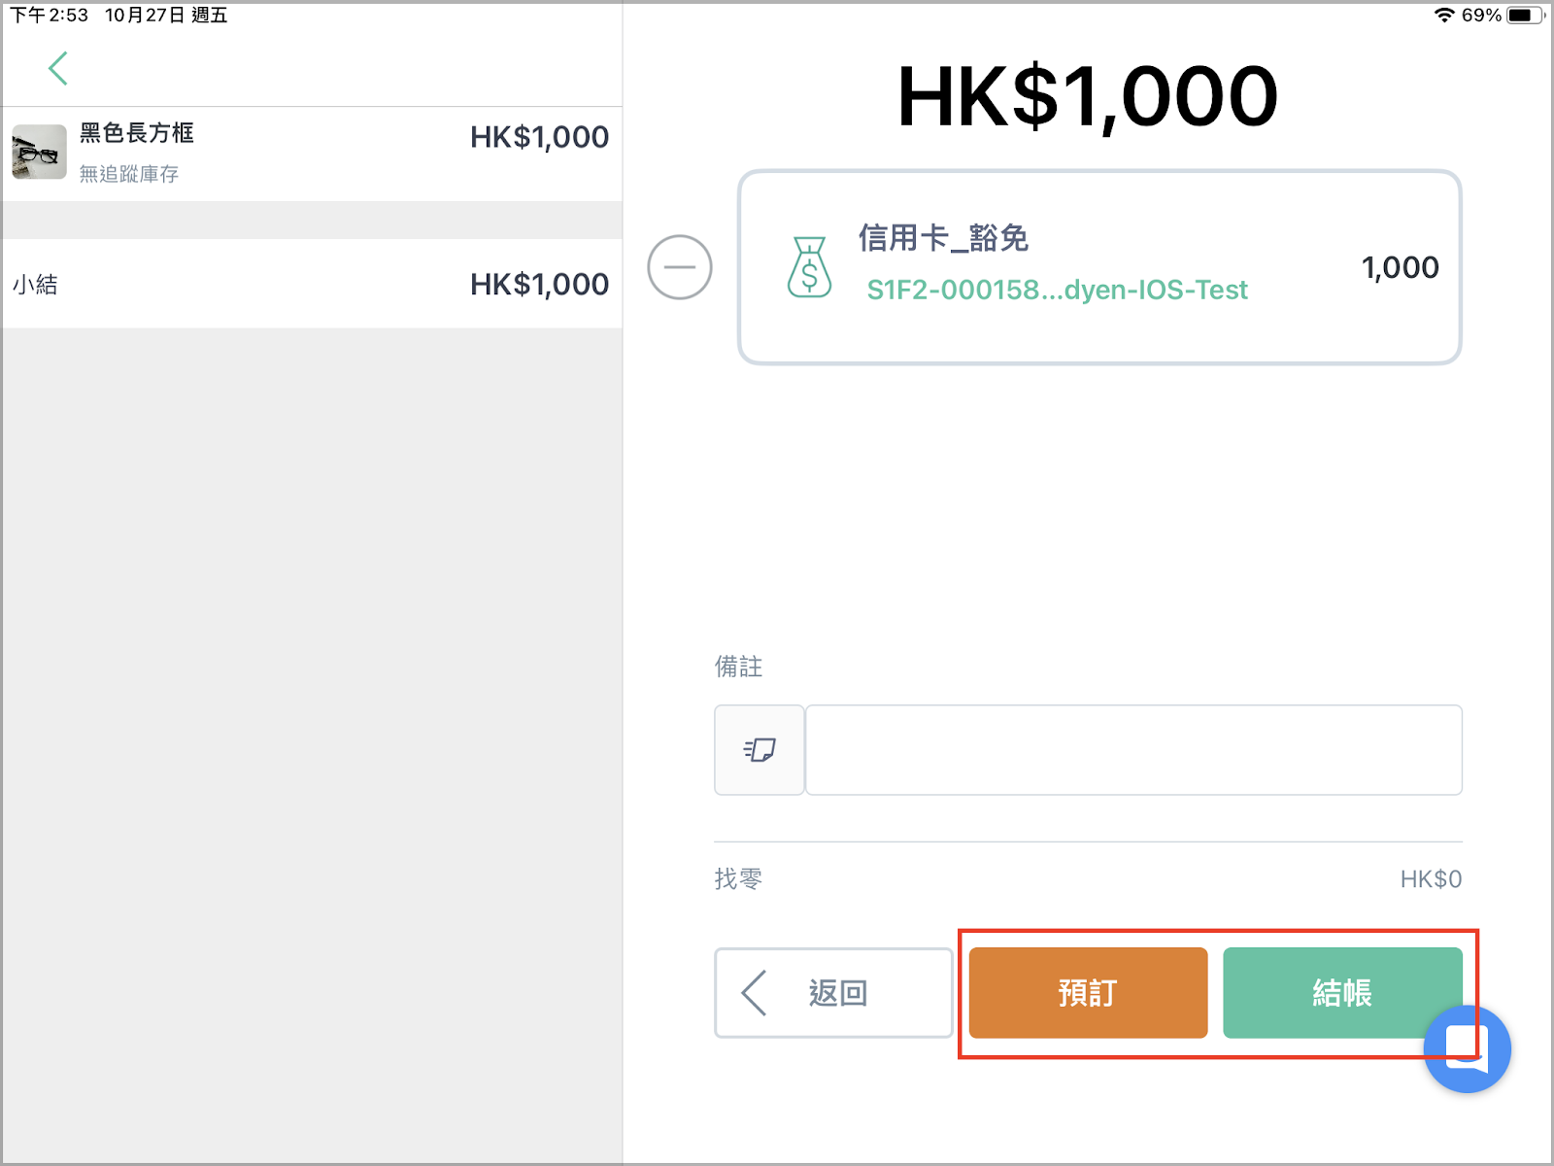Select the 信用卡_豁免 payment card
Image resolution: width=1554 pixels, height=1166 pixels.
coord(1099,267)
